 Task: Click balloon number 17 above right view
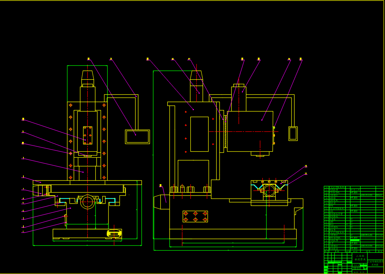189,59
